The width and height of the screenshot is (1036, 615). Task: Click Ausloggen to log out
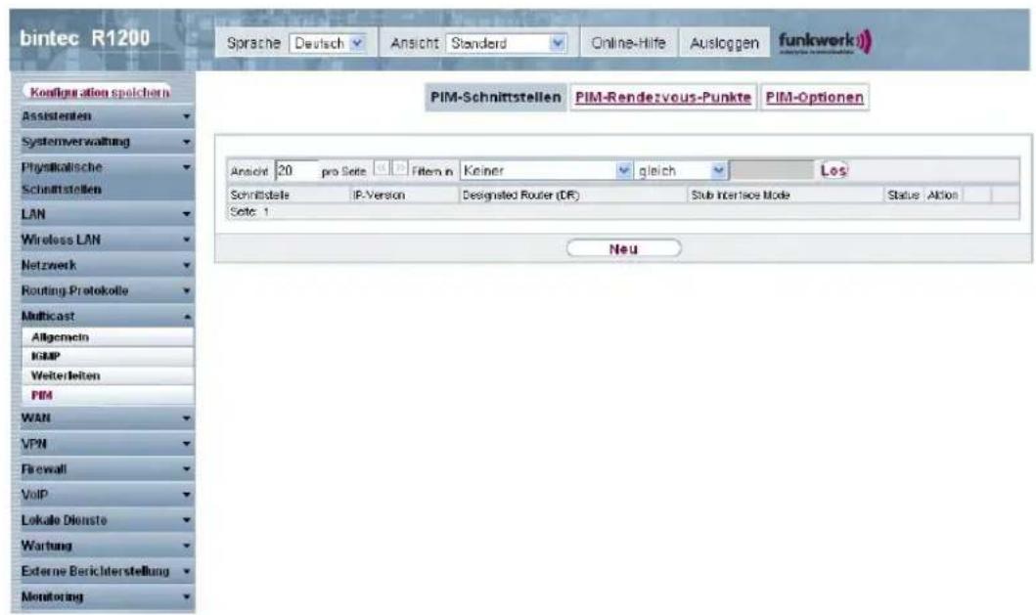coord(724,44)
